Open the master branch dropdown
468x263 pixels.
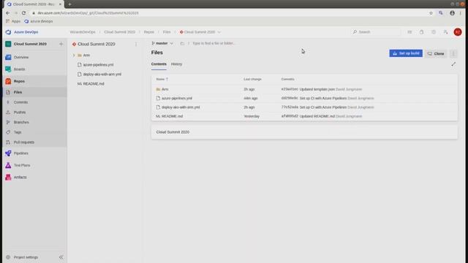point(162,44)
